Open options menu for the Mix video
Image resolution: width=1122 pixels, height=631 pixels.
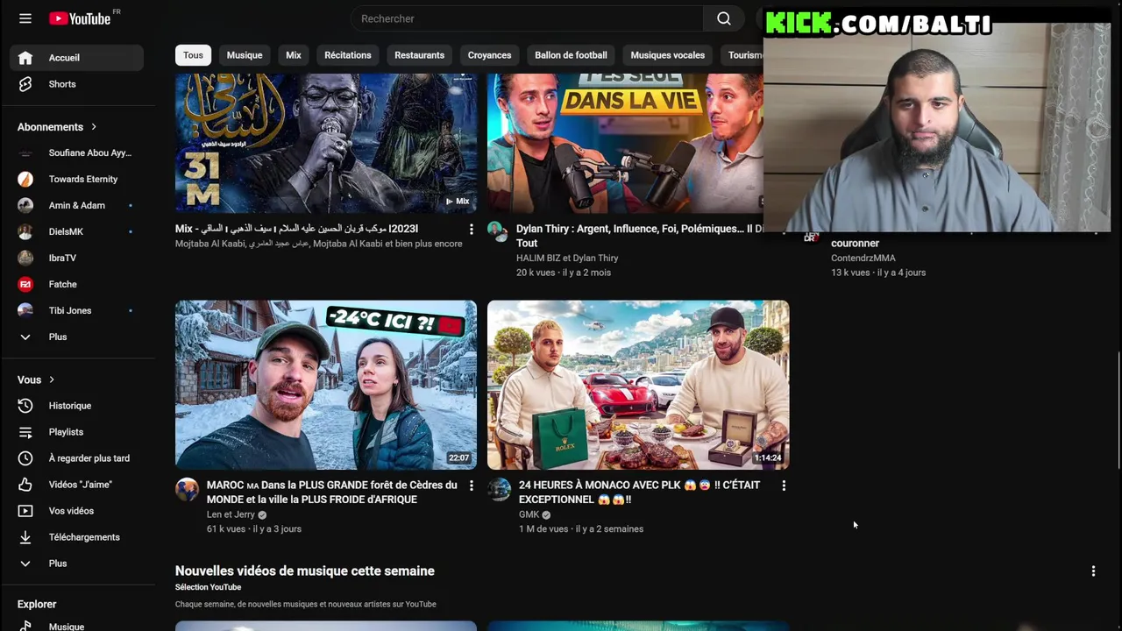471,230
